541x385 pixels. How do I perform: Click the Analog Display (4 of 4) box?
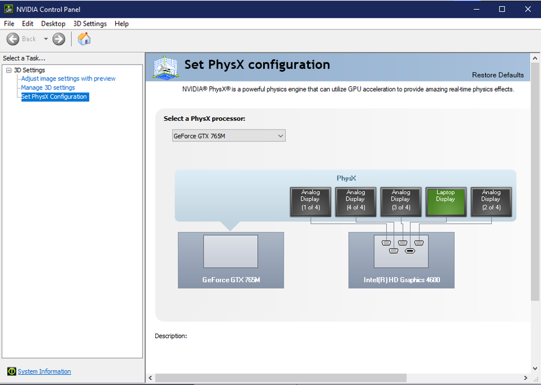click(356, 202)
